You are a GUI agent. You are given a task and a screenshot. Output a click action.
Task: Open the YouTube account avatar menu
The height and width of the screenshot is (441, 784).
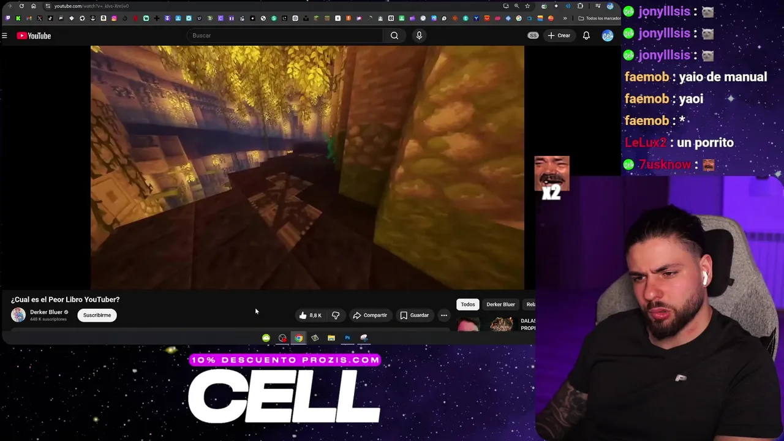pos(607,36)
